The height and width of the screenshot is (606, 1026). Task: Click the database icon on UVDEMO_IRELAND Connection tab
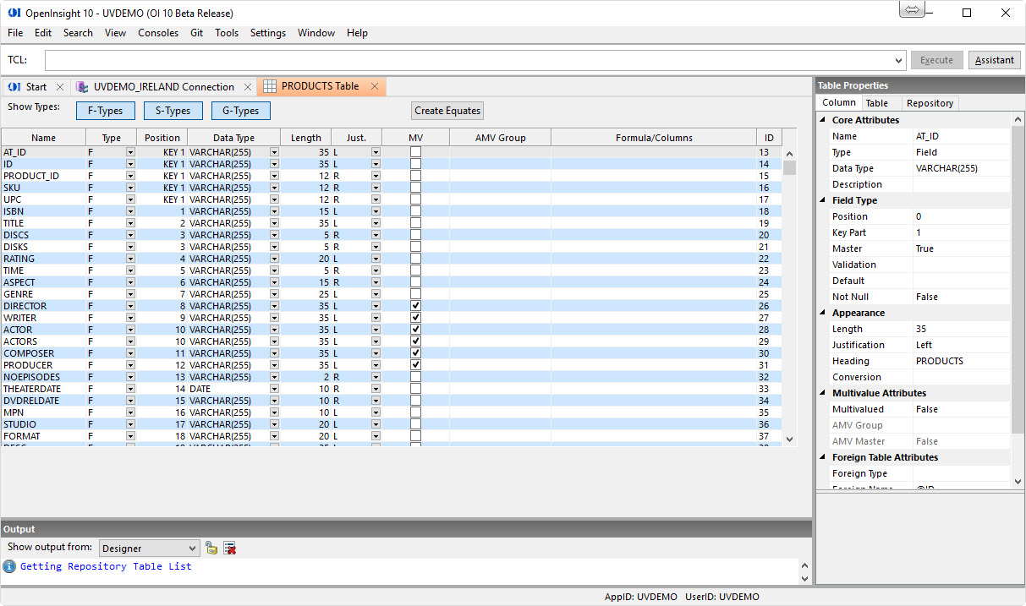pos(81,86)
